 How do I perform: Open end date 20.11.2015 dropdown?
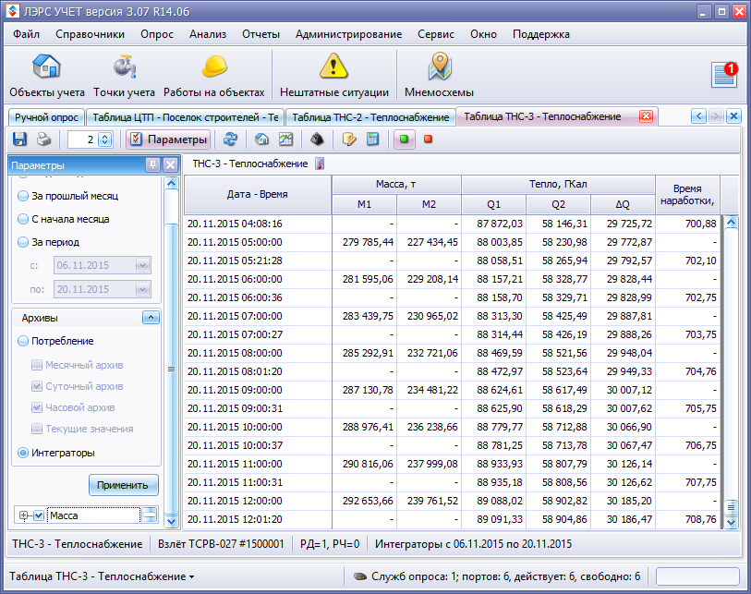click(x=143, y=289)
